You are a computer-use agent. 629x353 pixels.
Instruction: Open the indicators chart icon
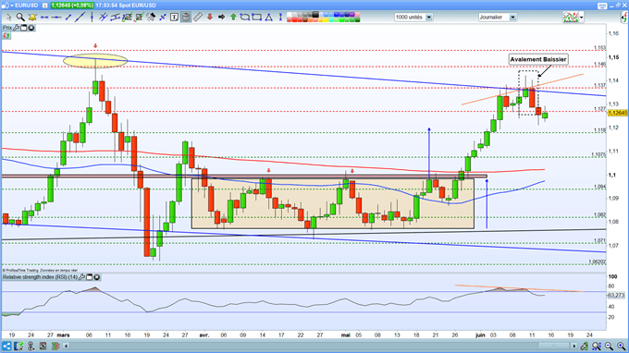pyautogui.click(x=570, y=18)
